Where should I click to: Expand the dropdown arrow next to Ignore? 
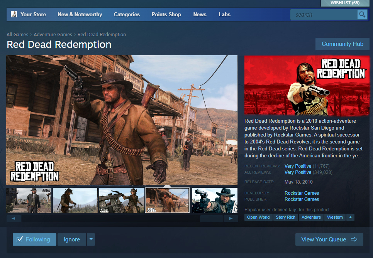(x=91, y=239)
